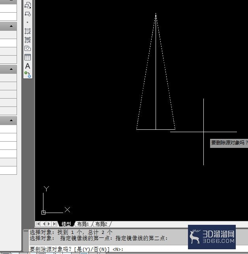Go to the first layout tab arrow
The height and width of the screenshot is (254, 248).
38,224
